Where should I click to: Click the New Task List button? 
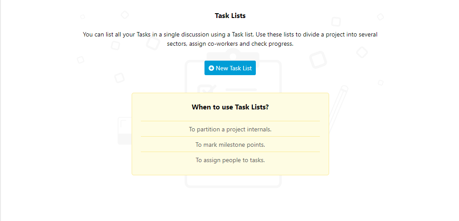[x=230, y=68]
